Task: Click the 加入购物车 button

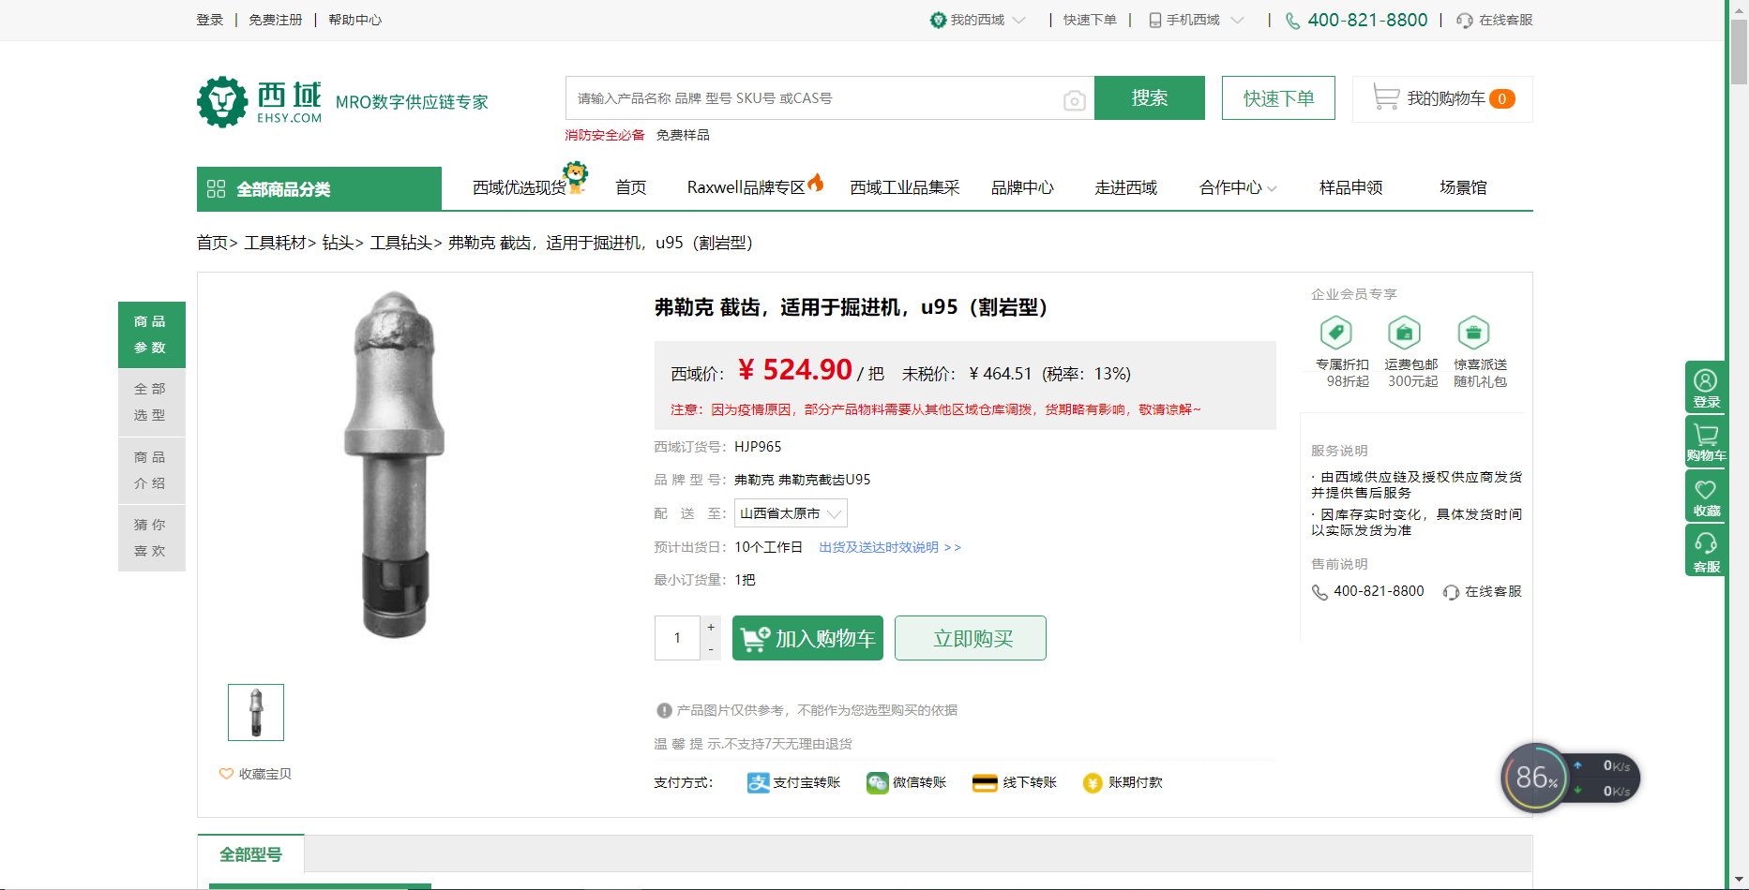Action: (x=807, y=638)
